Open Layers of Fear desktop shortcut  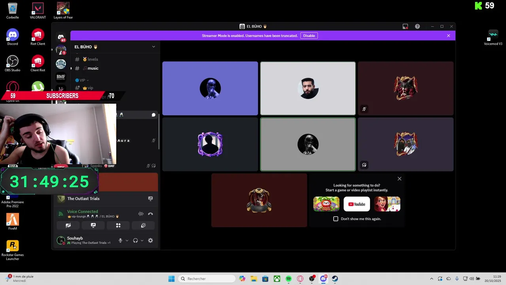pyautogui.click(x=63, y=11)
